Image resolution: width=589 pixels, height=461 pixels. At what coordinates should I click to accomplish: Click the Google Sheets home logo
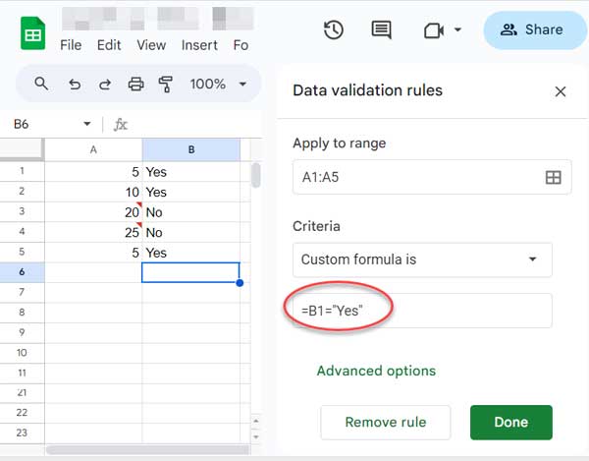pos(33,33)
